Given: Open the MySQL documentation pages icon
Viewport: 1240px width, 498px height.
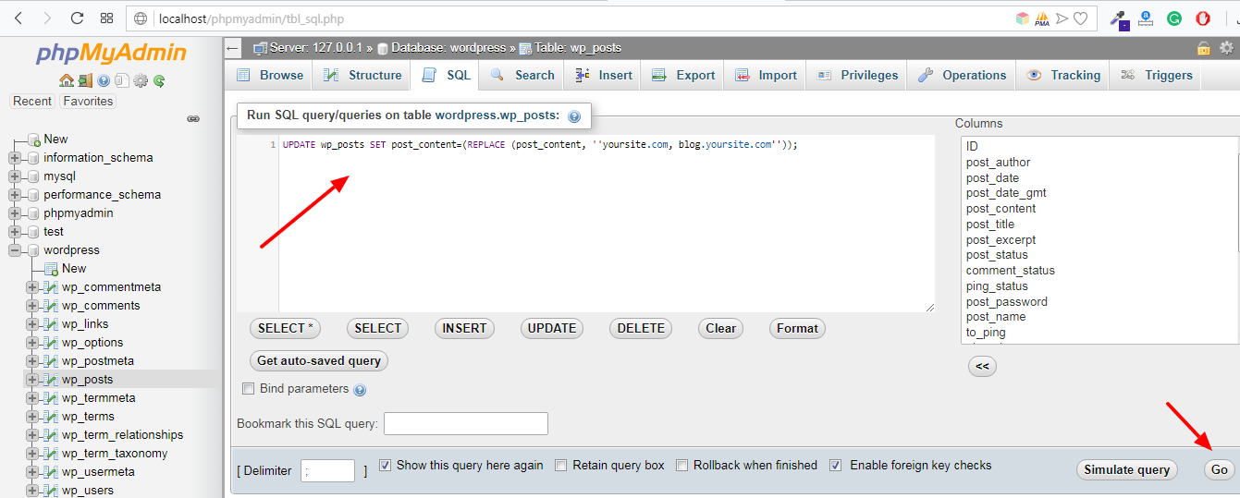Looking at the screenshot, I should 121,80.
